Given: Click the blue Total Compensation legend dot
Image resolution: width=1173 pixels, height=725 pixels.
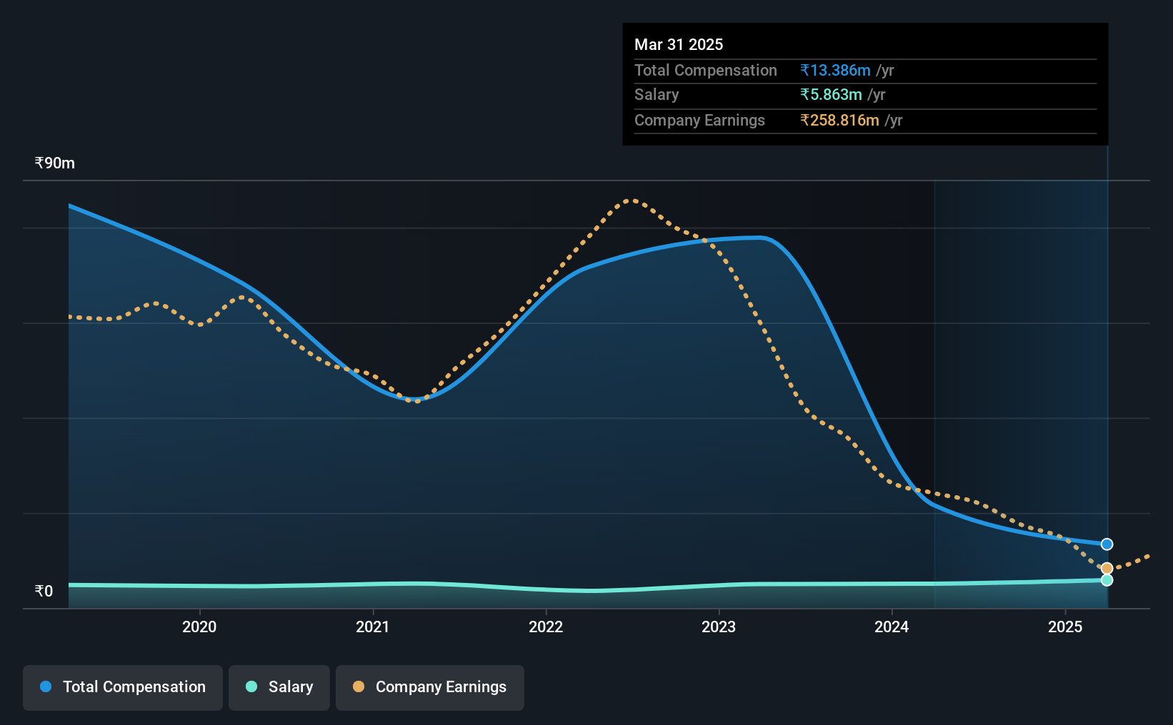Looking at the screenshot, I should 46,686.
